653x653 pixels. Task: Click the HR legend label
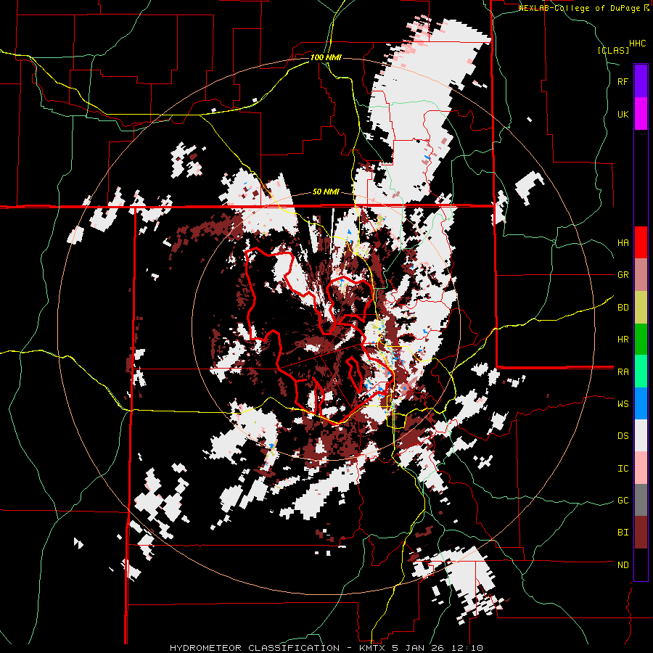623,340
